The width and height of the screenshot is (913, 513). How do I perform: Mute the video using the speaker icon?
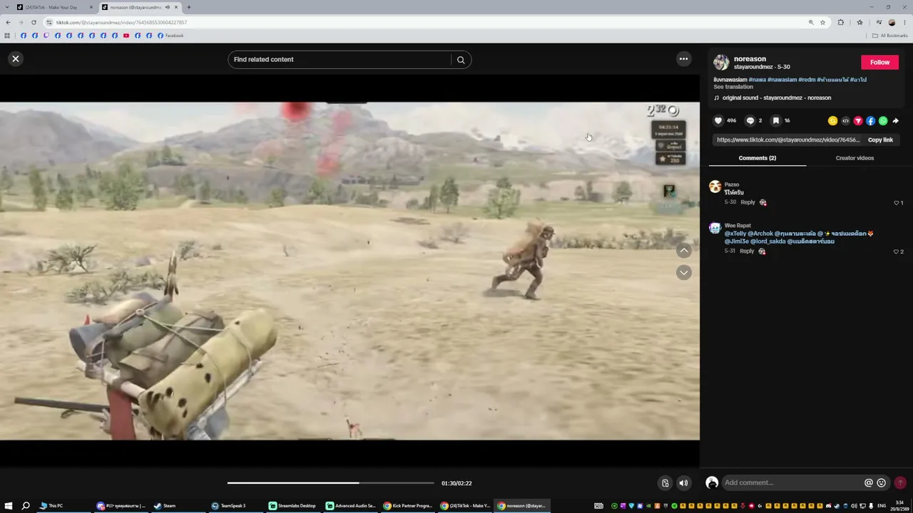pyautogui.click(x=683, y=483)
